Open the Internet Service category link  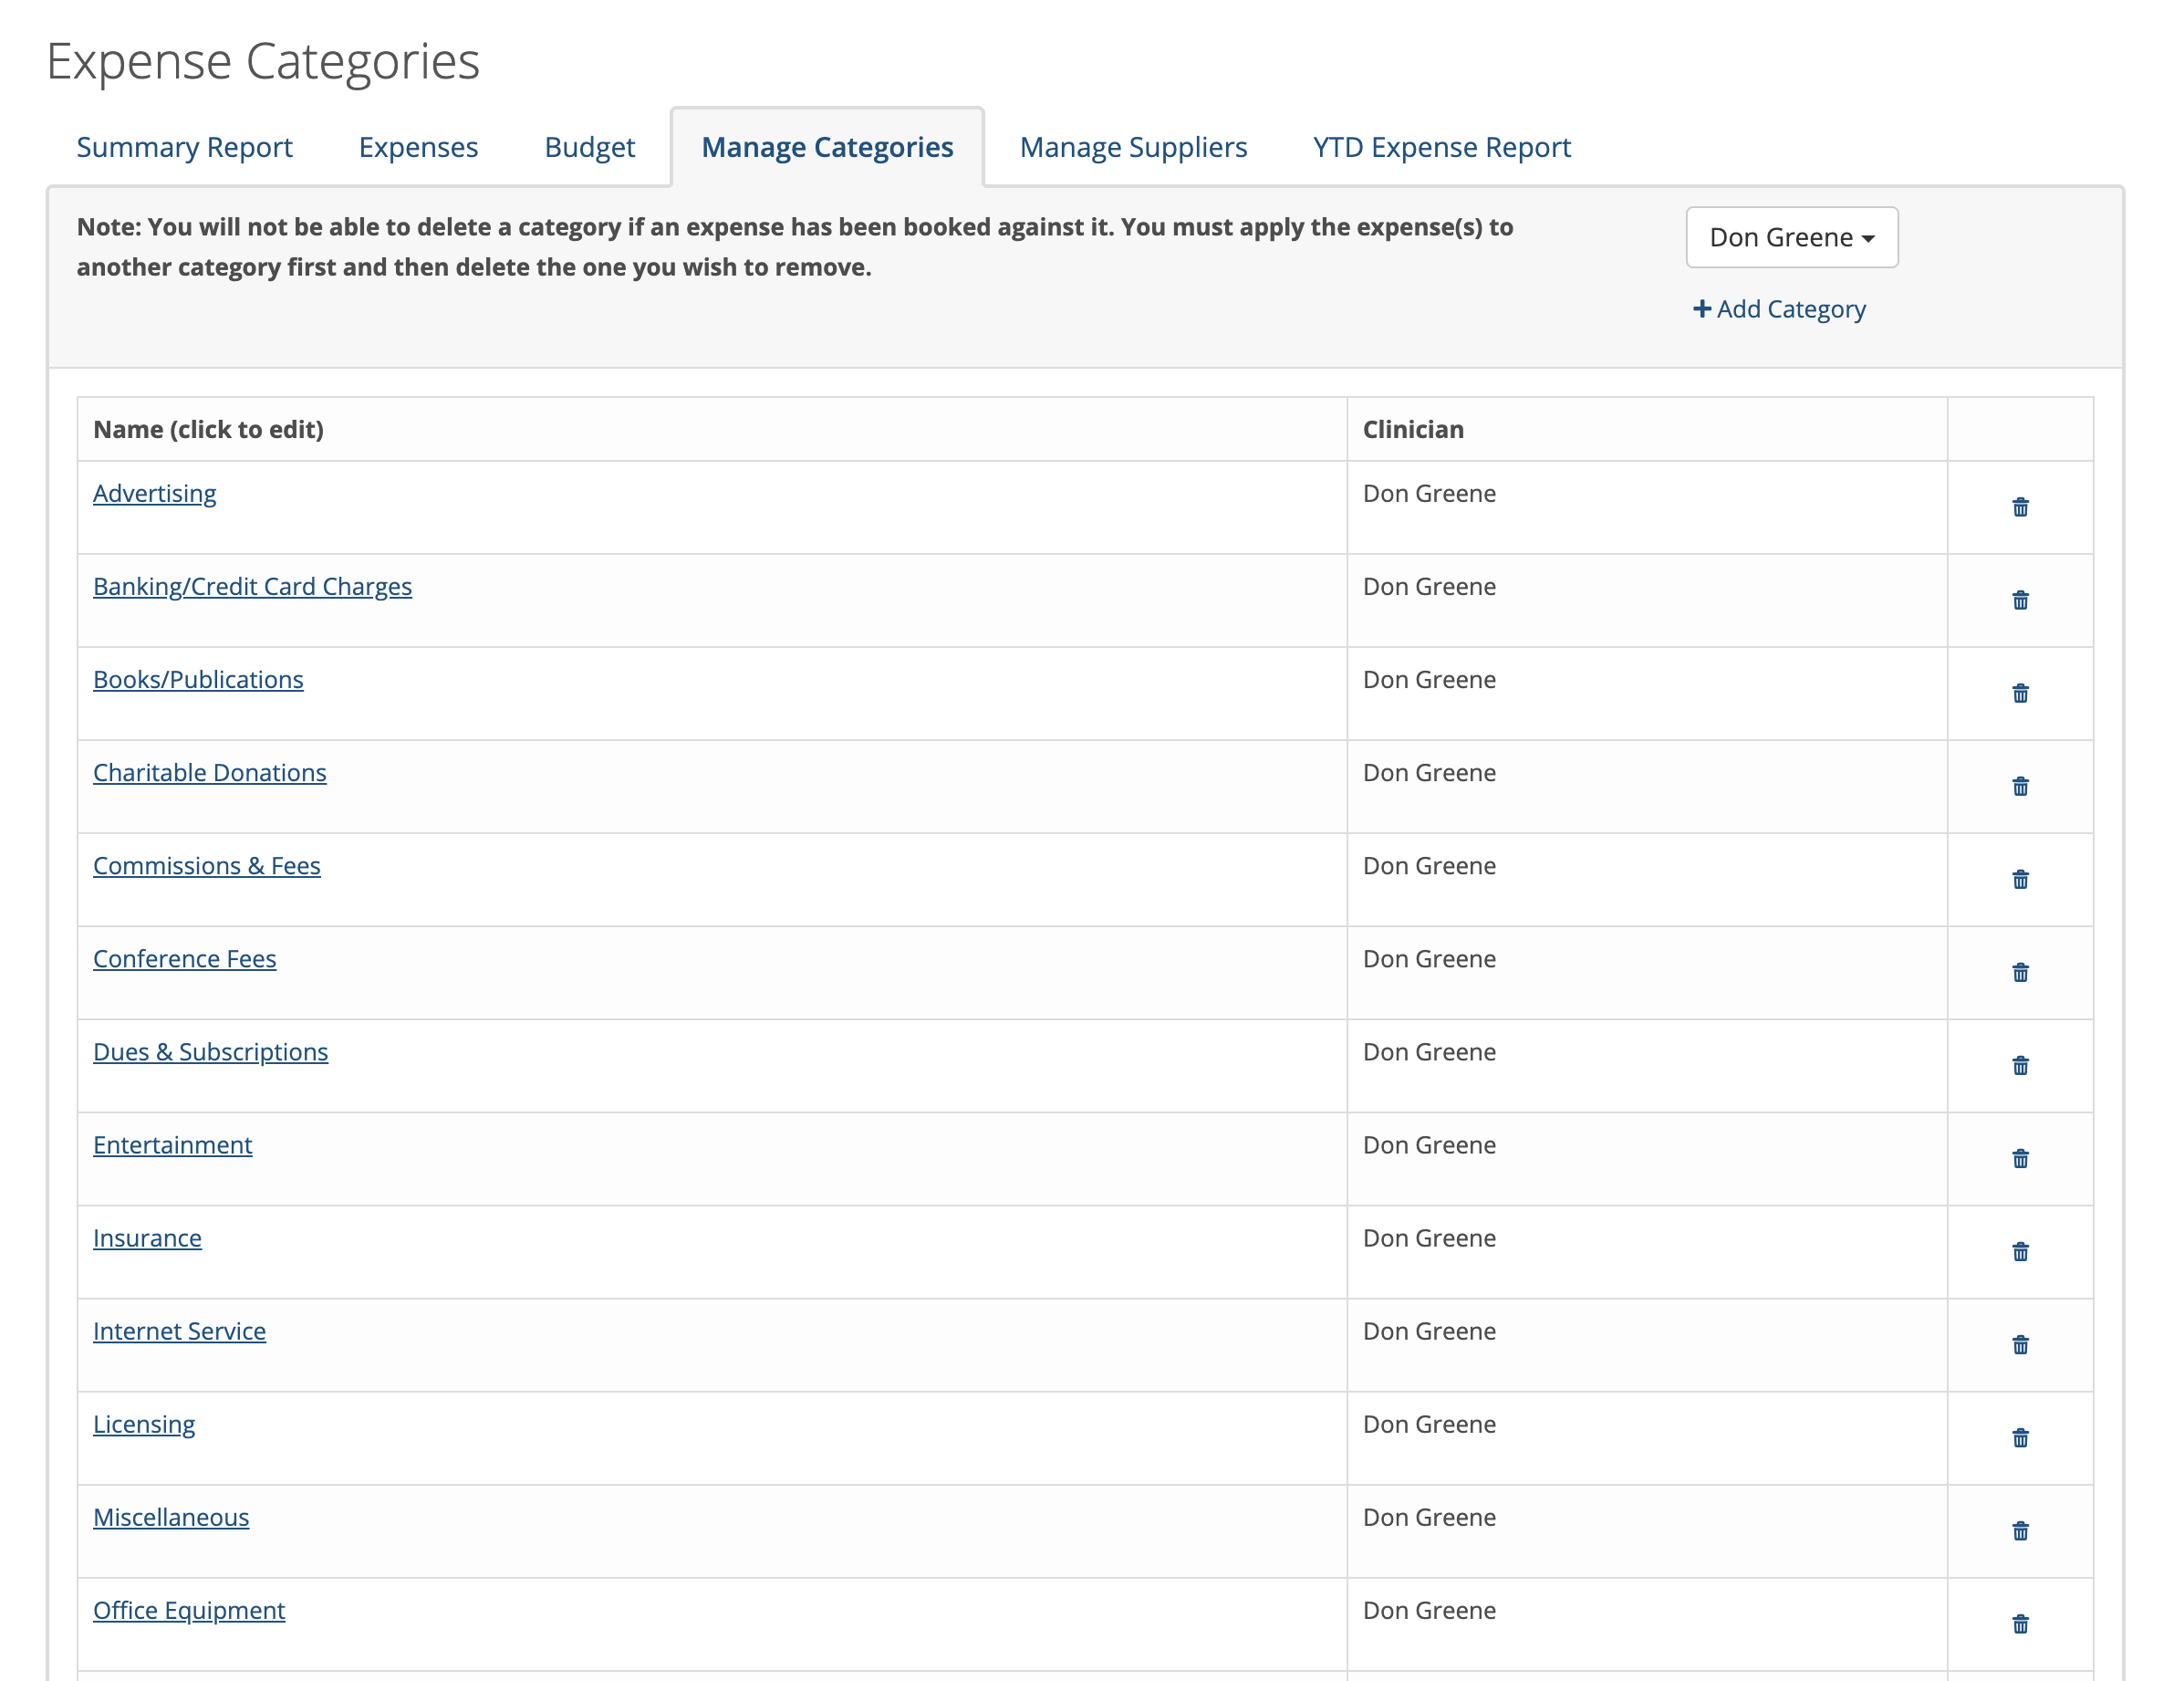pos(180,1331)
